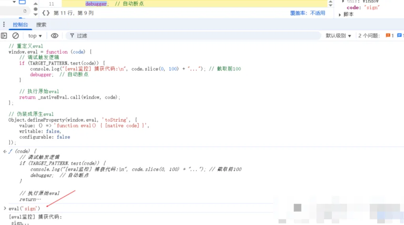Click the down arrow of the navigator scrollbar

pos(36,15)
